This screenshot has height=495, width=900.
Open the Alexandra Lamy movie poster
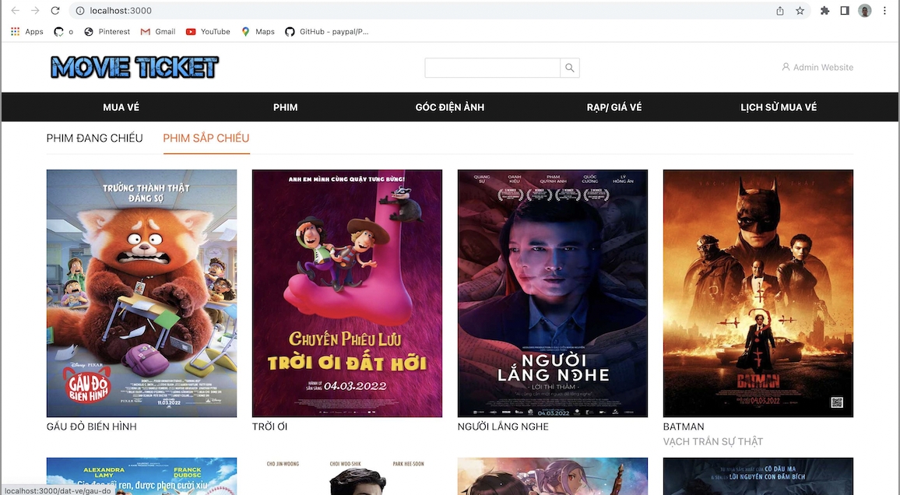[142, 476]
